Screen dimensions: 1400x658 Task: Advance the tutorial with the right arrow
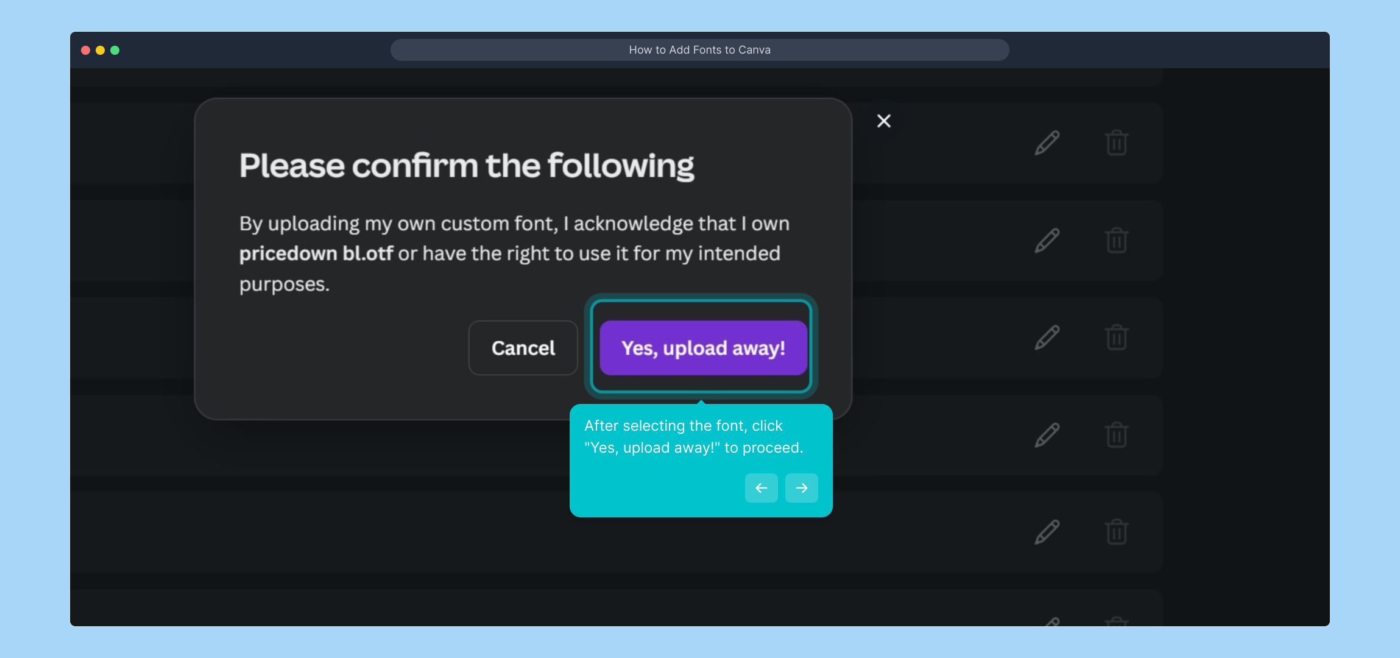(x=801, y=487)
